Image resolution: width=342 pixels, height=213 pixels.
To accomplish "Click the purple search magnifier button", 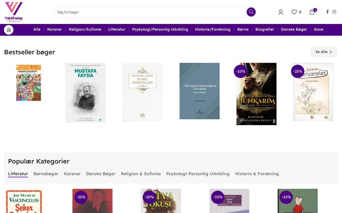I will point(251,12).
